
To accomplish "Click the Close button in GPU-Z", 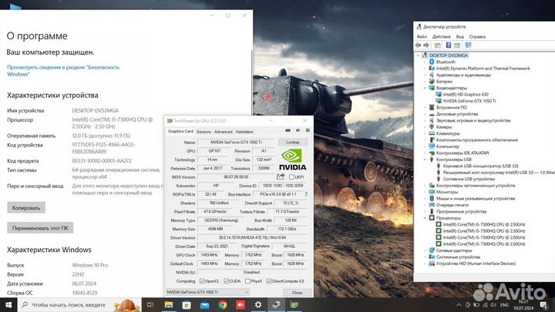I will pos(297,293).
